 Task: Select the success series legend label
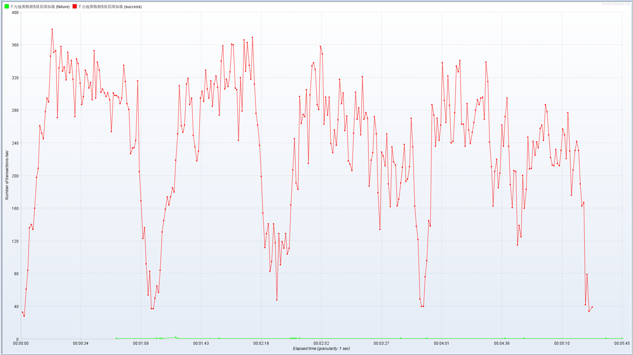click(110, 7)
